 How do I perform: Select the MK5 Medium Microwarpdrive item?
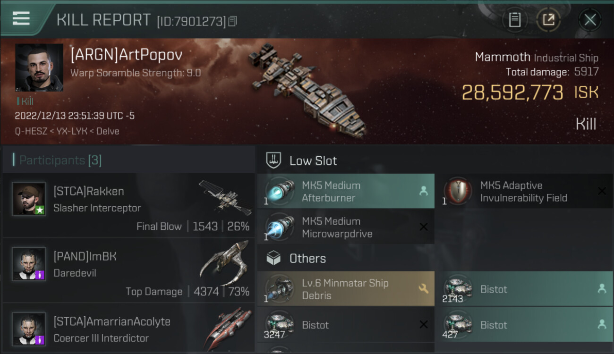[x=346, y=227]
